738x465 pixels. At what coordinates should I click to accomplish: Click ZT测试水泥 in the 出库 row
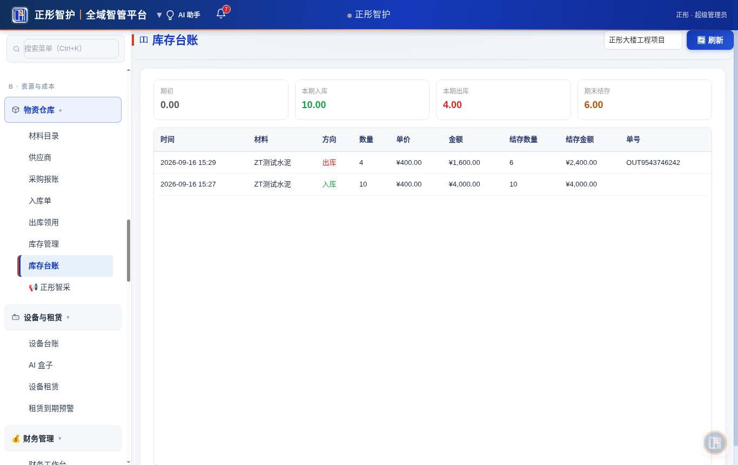[x=272, y=162]
